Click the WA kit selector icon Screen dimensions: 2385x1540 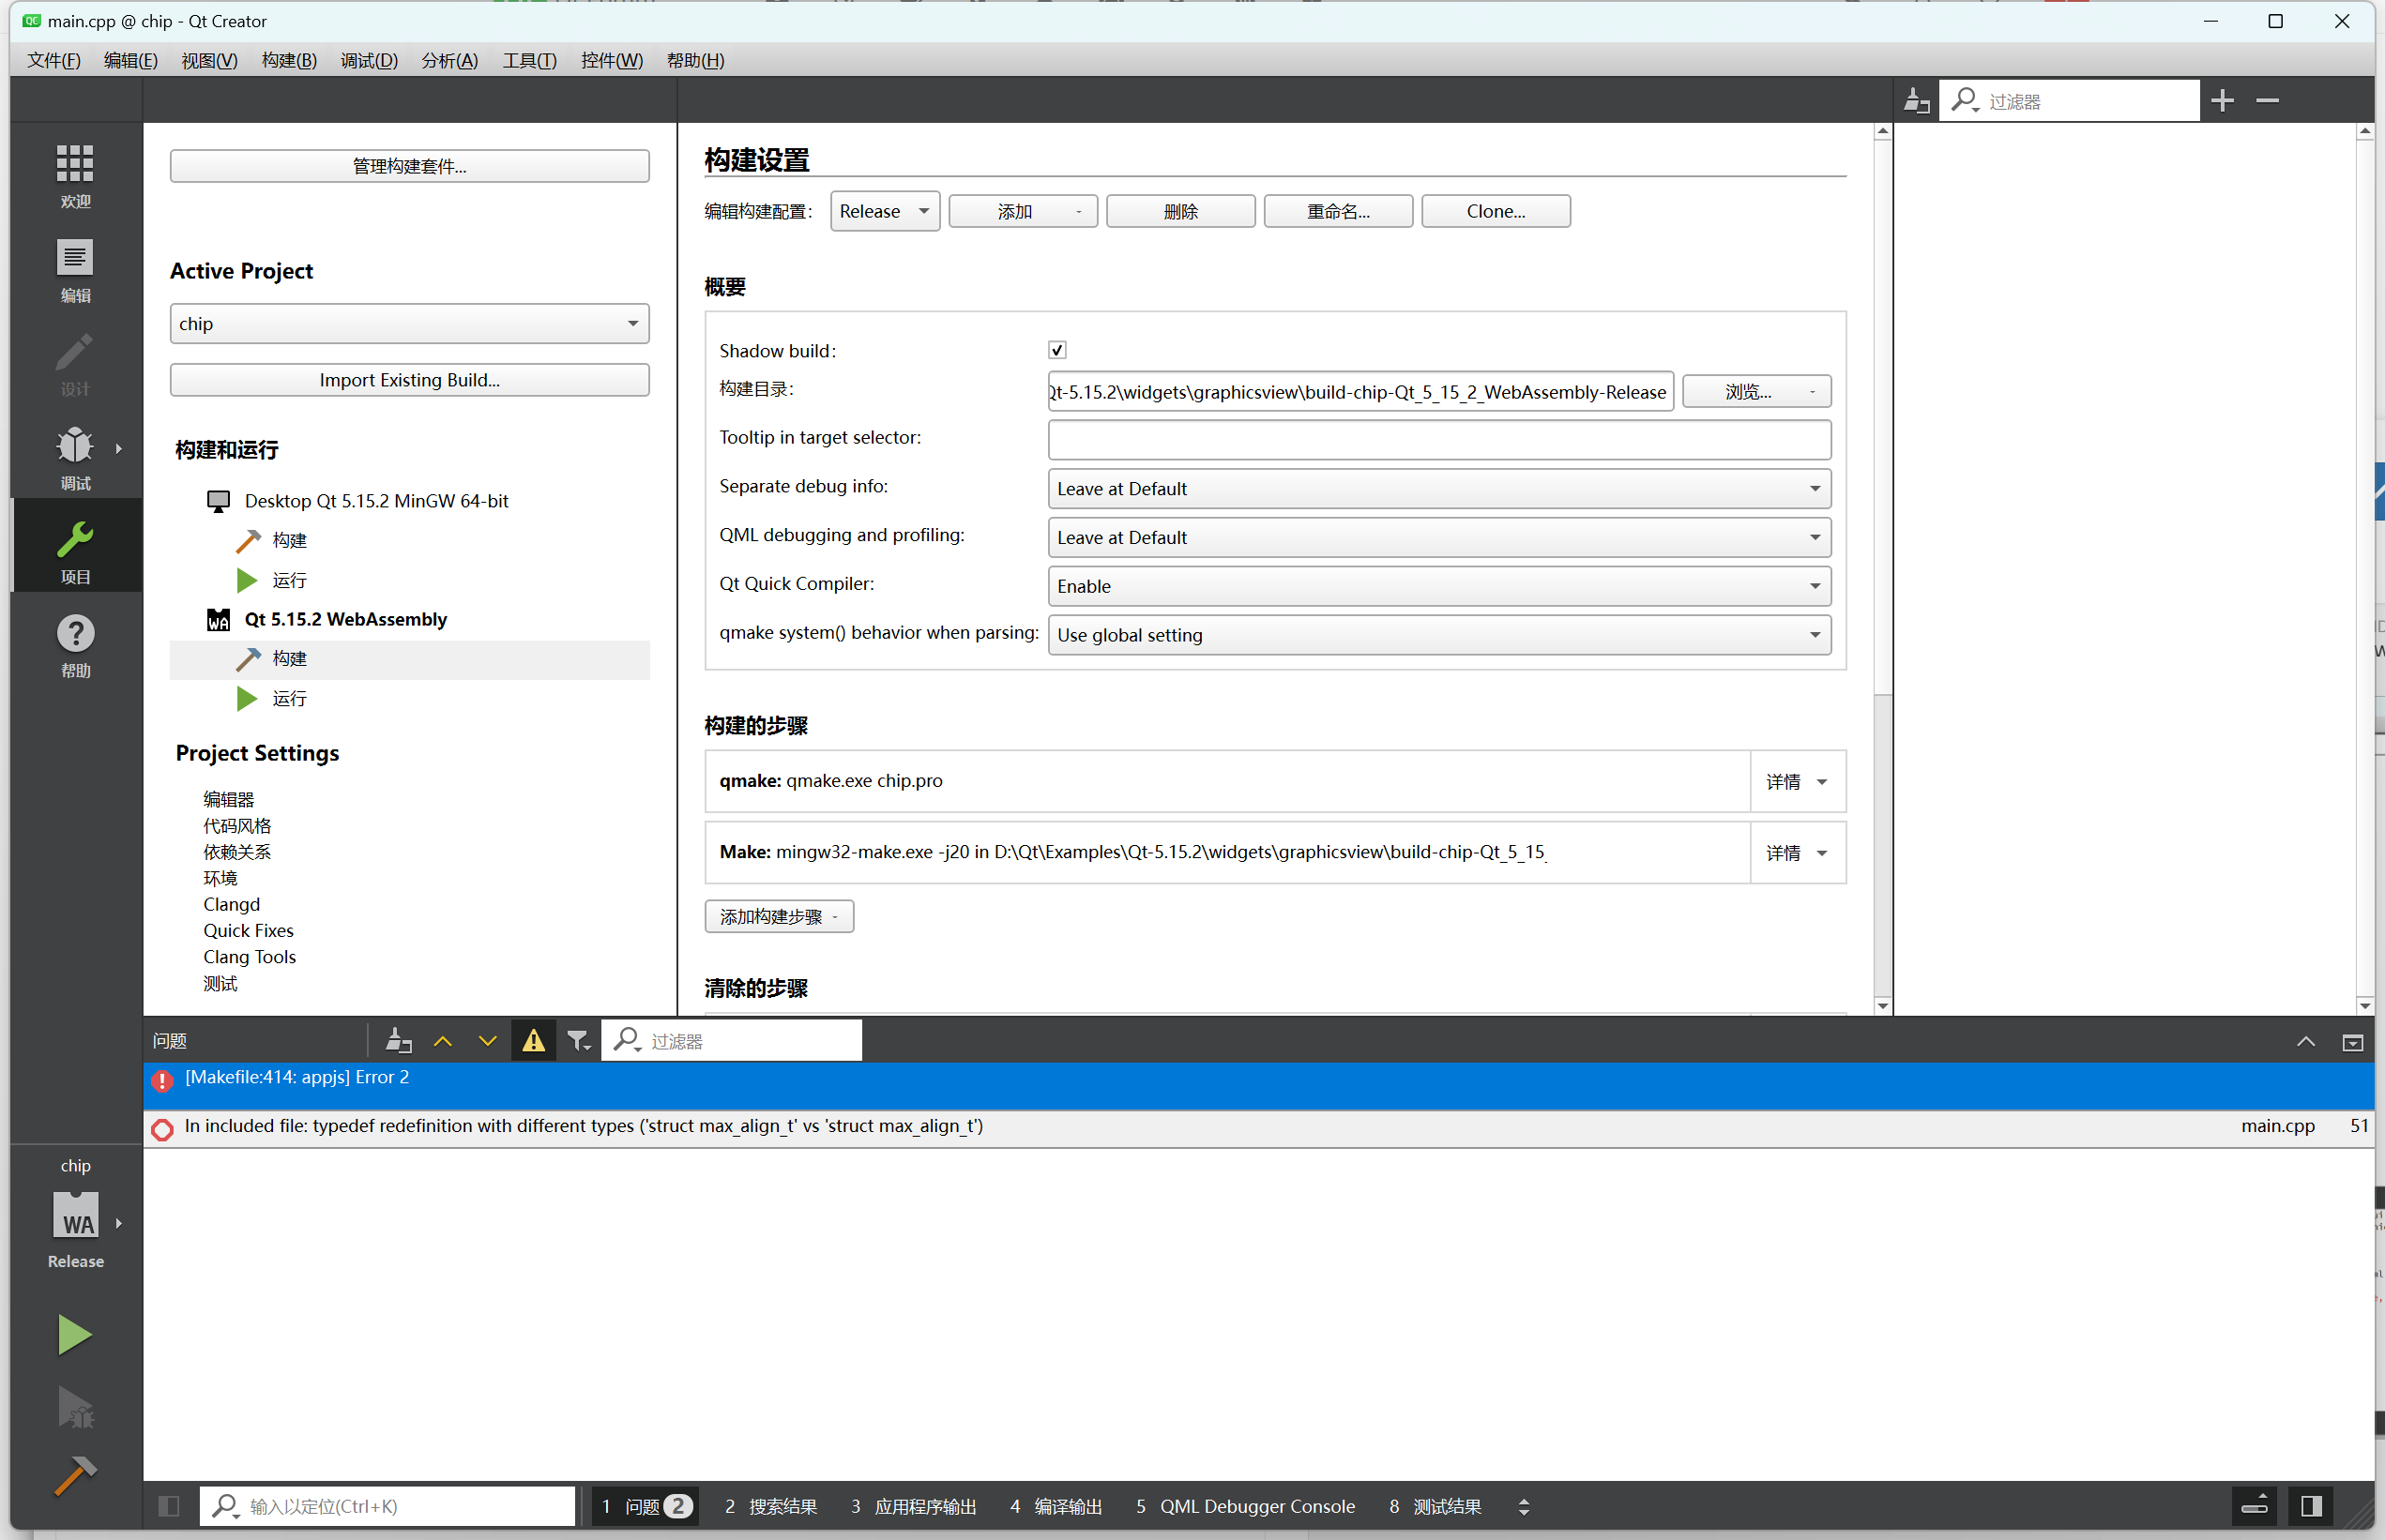[x=76, y=1216]
